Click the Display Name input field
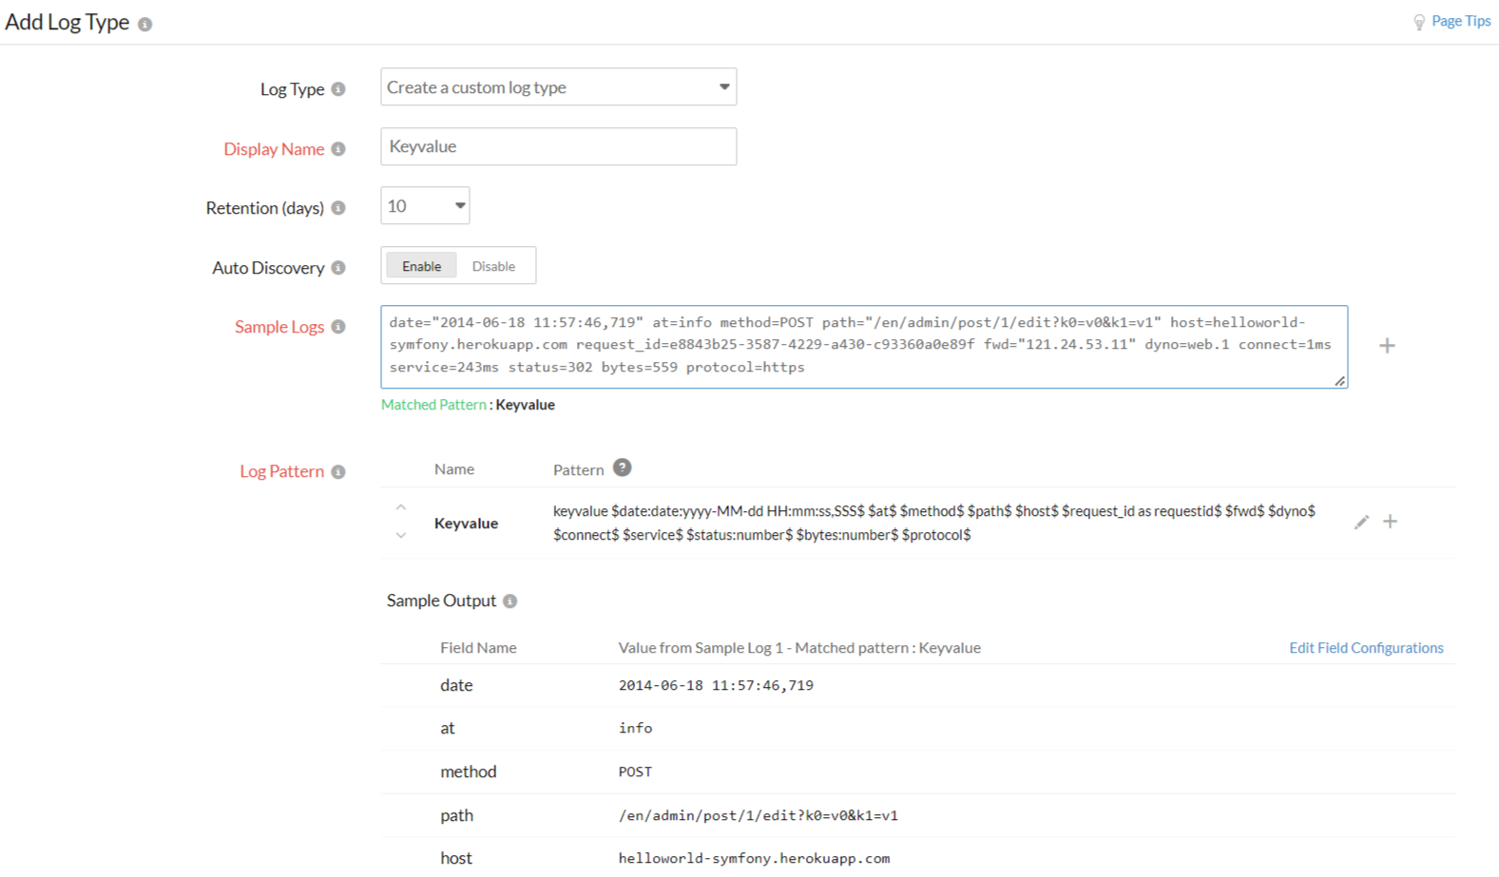This screenshot has height=877, width=1499. point(558,147)
